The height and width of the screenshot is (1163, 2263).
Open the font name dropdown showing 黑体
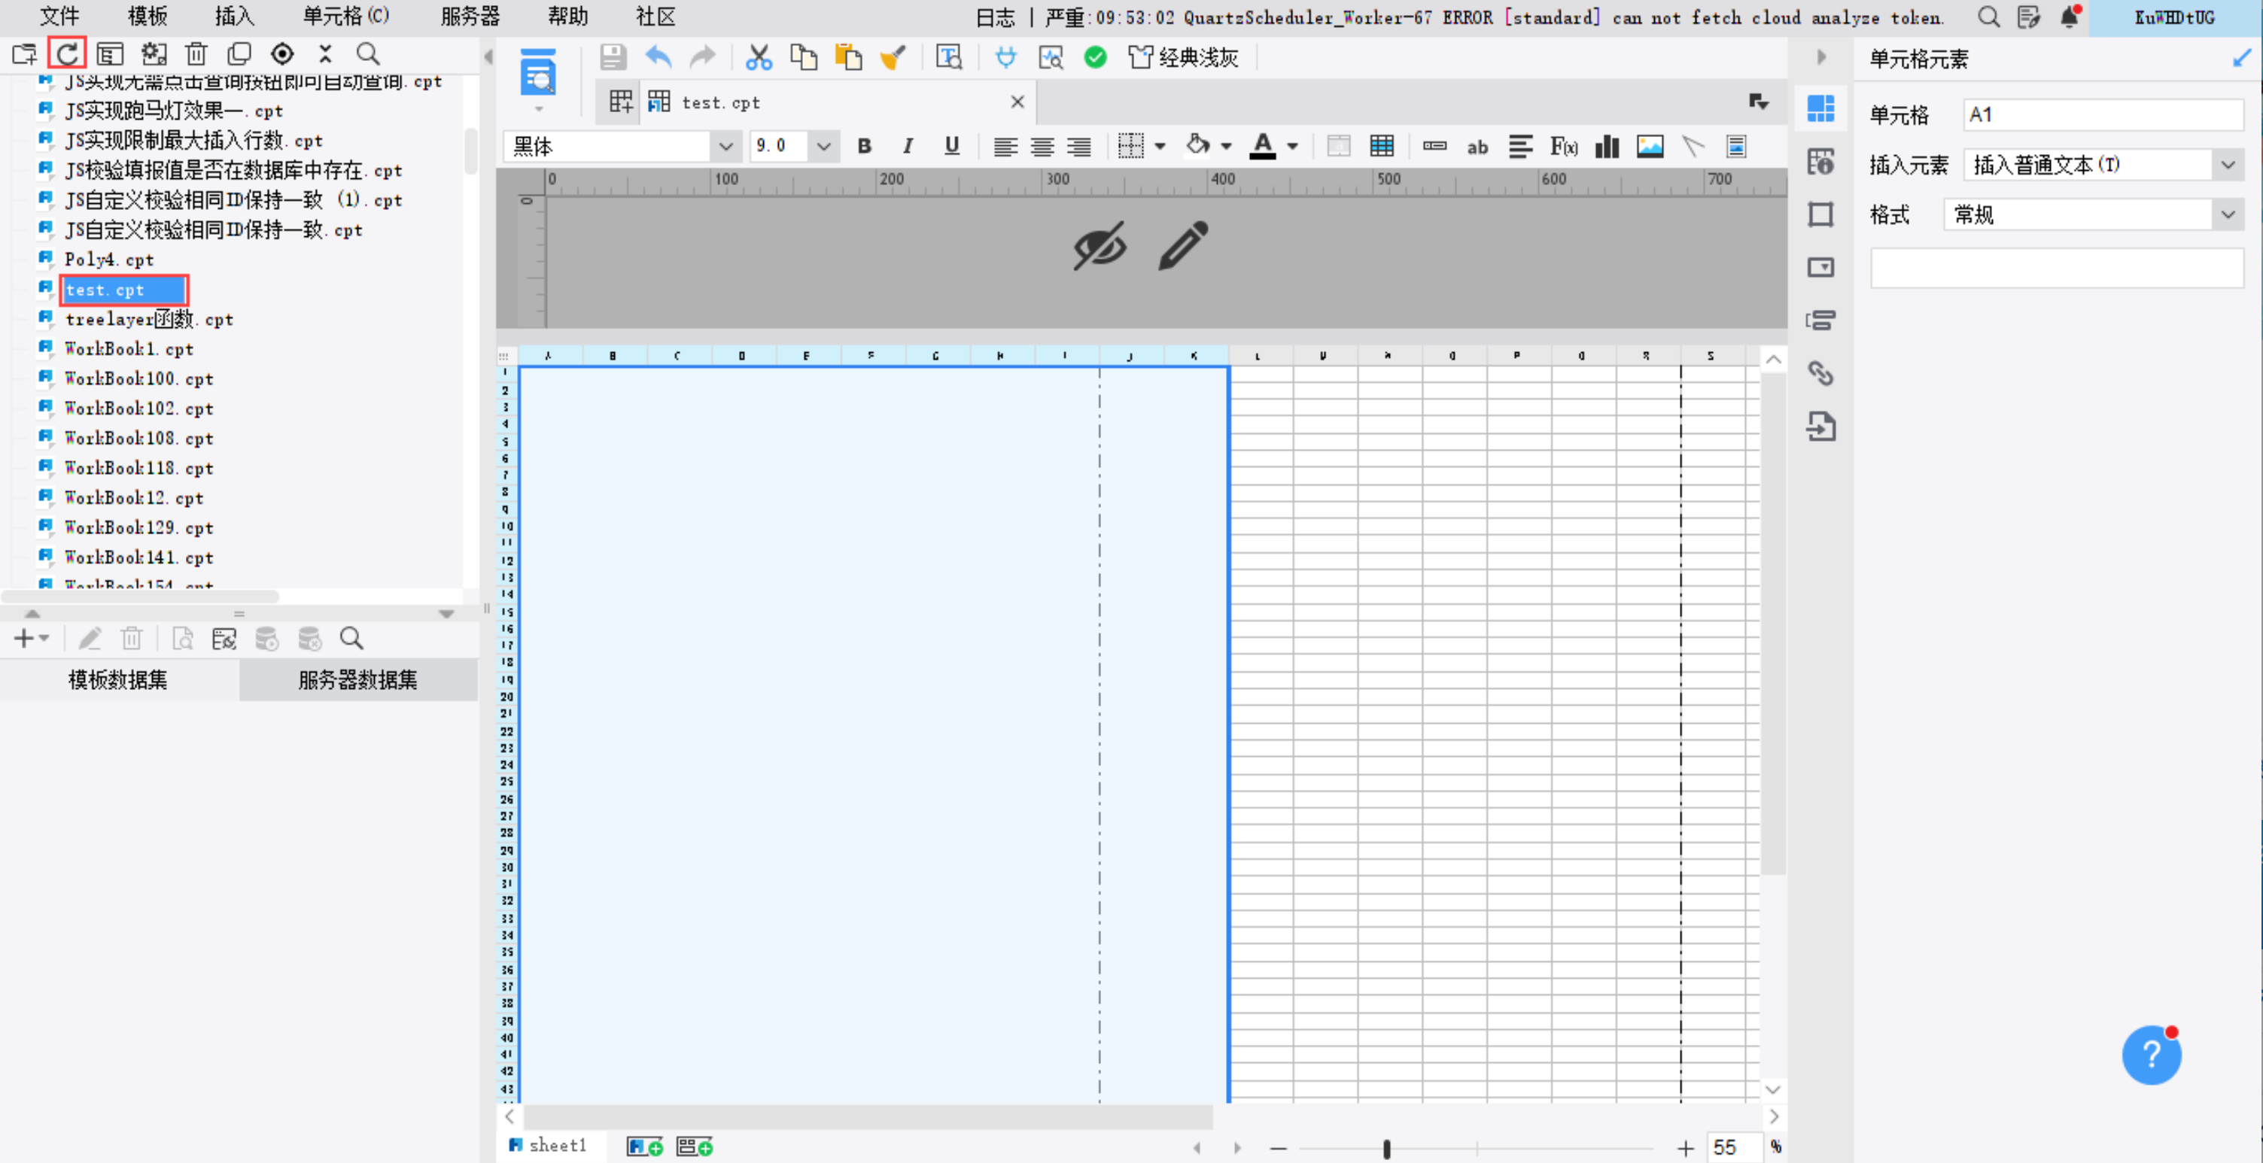click(x=725, y=147)
